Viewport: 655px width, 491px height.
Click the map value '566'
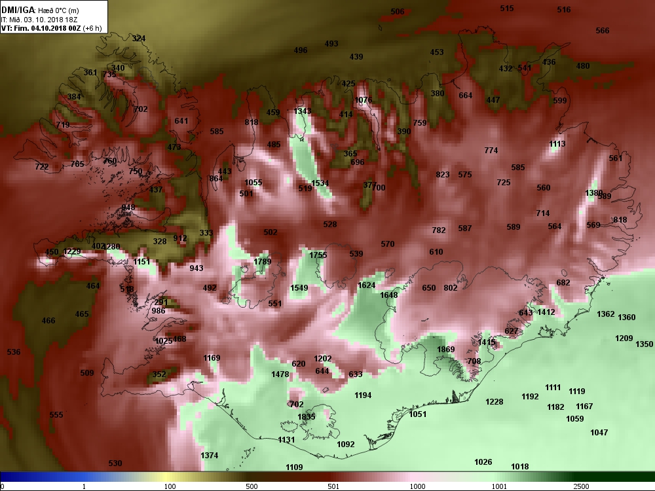[x=602, y=31]
